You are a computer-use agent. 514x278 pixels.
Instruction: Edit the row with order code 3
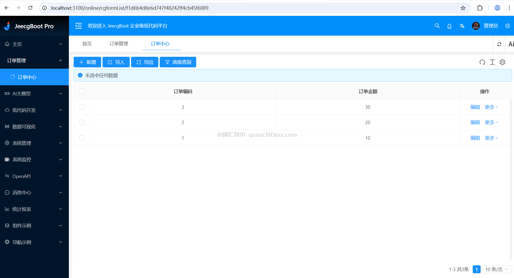coord(475,107)
